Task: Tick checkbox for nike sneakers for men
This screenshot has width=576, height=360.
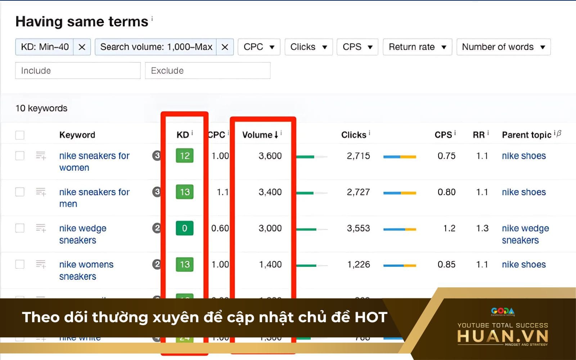Action: pos(20,192)
